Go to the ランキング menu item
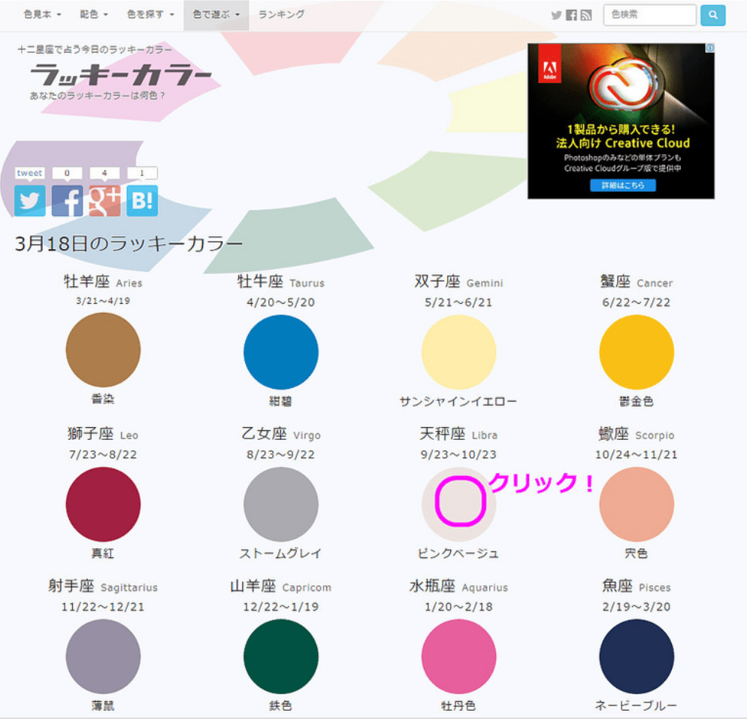The height and width of the screenshot is (719, 747). (x=281, y=15)
